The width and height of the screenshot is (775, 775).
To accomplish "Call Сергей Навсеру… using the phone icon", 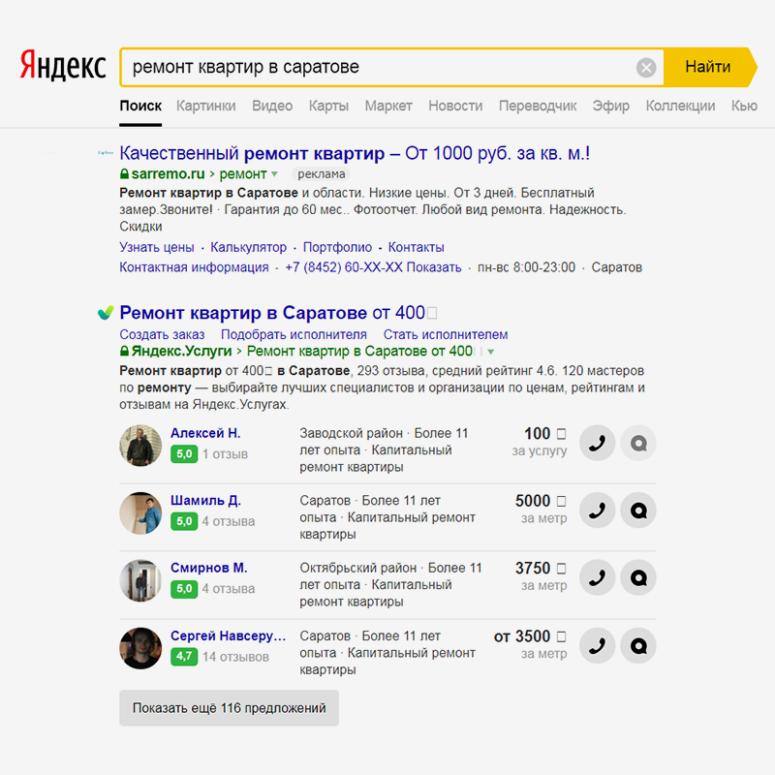I will pos(597,645).
